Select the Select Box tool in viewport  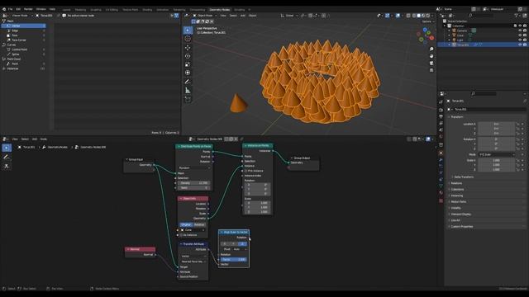[188, 31]
